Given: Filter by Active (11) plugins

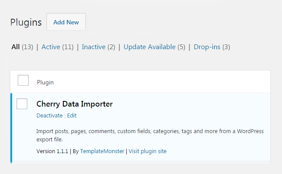Looking at the screenshot, I should click(x=58, y=47).
